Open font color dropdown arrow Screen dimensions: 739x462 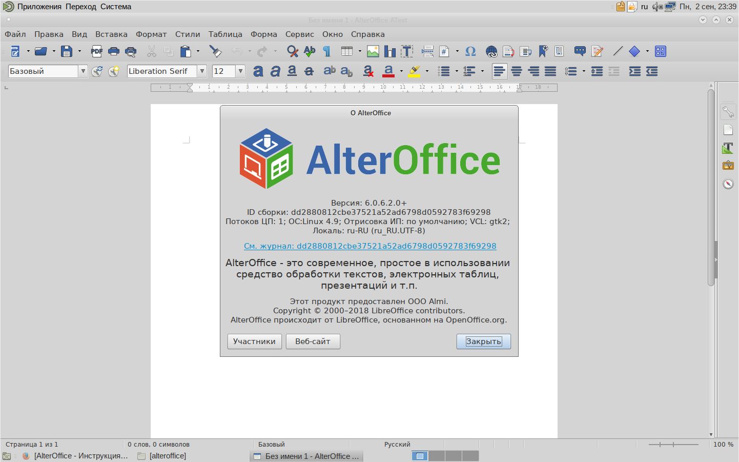[x=401, y=71]
